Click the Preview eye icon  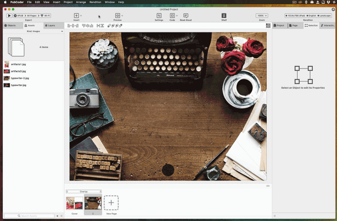118,16
